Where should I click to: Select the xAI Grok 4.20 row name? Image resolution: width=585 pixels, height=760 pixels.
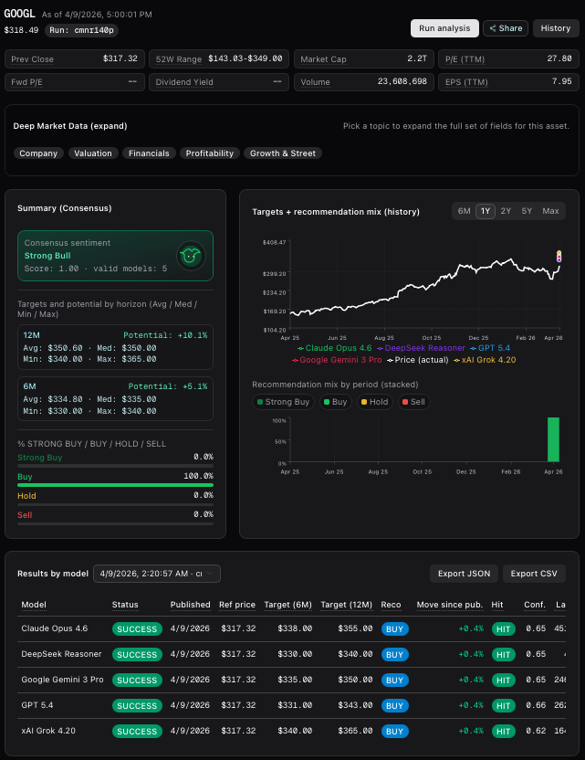(x=48, y=731)
